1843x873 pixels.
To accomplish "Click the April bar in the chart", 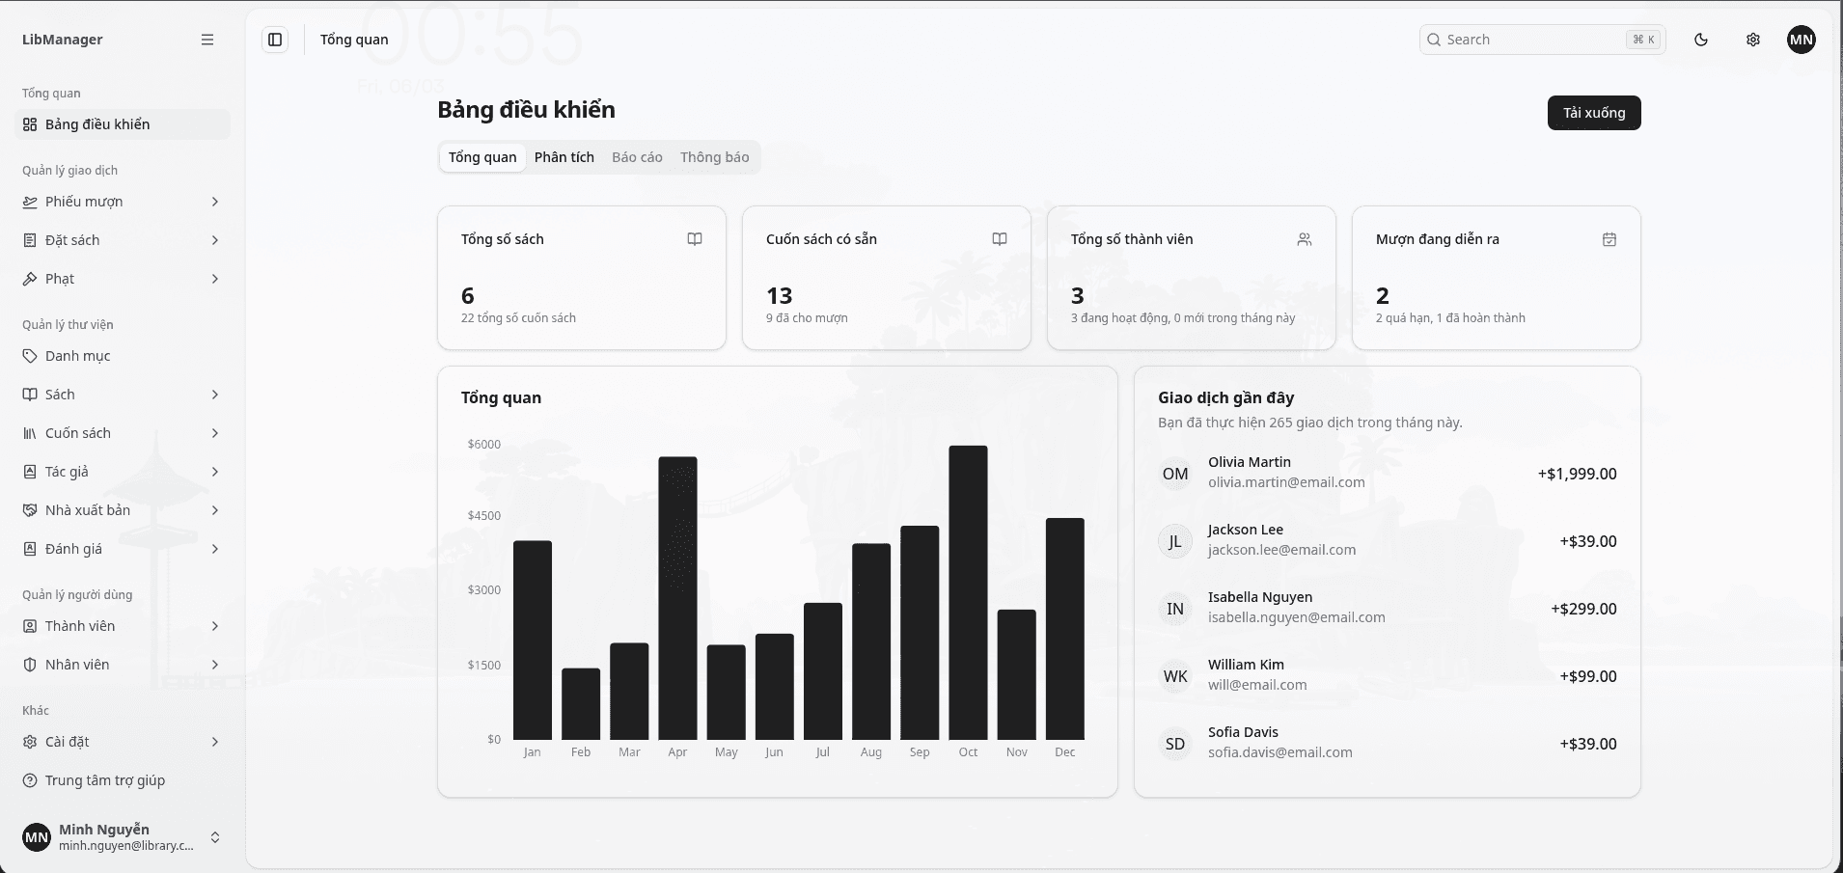I will tap(677, 598).
